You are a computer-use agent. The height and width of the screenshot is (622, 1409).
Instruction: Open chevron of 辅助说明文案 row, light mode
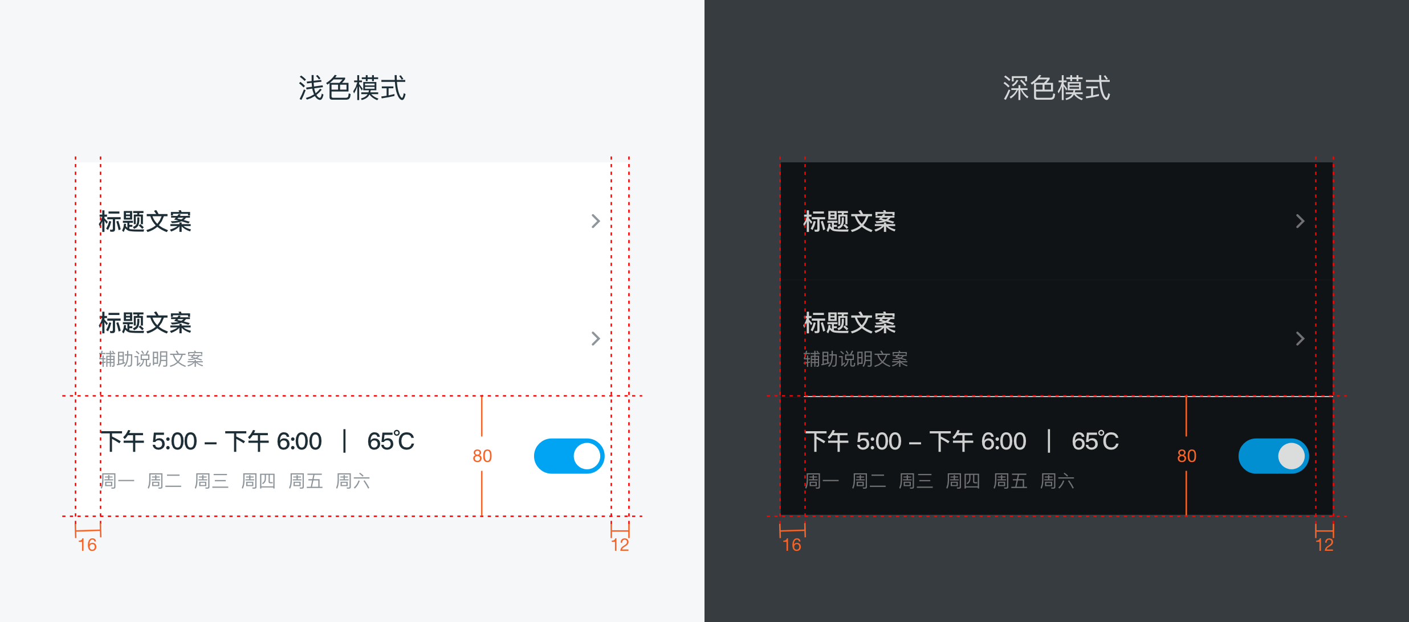596,339
